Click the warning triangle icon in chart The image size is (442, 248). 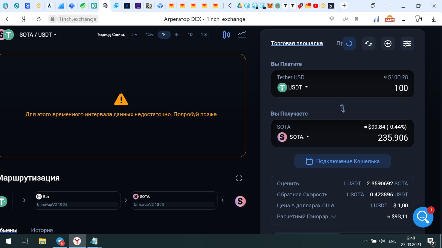click(121, 100)
